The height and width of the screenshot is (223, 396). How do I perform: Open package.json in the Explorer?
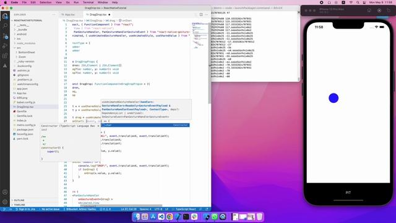tap(25, 129)
